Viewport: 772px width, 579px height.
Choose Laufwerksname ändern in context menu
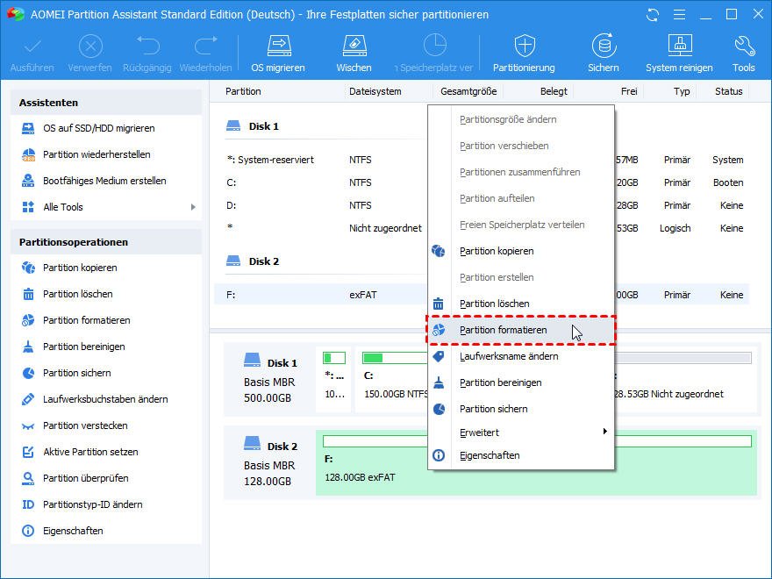[521, 356]
